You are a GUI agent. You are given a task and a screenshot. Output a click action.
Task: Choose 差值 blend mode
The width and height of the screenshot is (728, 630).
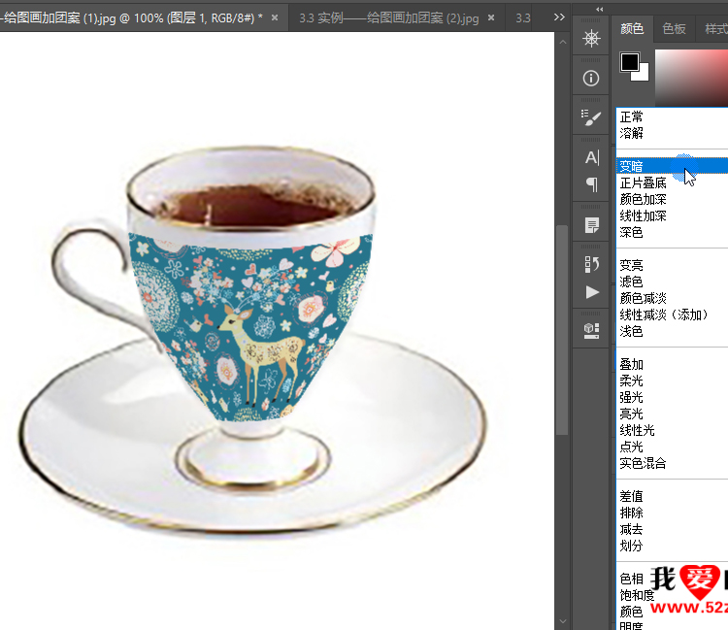click(x=672, y=496)
